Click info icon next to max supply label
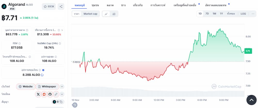 [56, 57]
